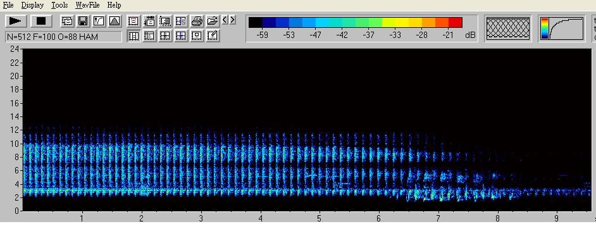Click the red end of dB color scale
Viewport: 596px width, 243px height.
pos(456,22)
